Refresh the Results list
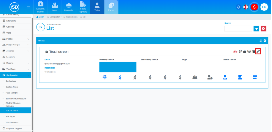 point(261,40)
